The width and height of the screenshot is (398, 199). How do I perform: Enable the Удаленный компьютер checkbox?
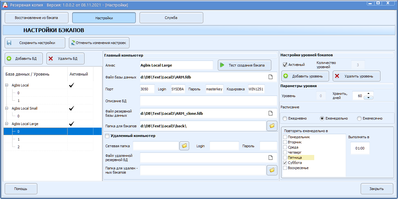[x=107, y=136]
